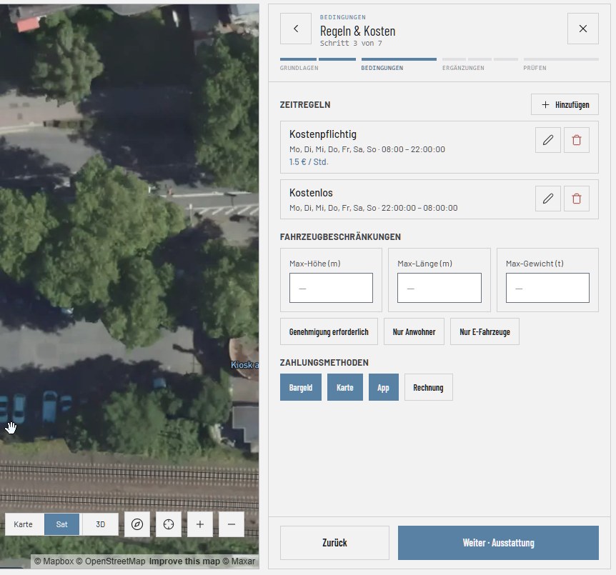The height and width of the screenshot is (575, 616).
Task: Go back using the chevron arrow in header
Action: tap(296, 29)
